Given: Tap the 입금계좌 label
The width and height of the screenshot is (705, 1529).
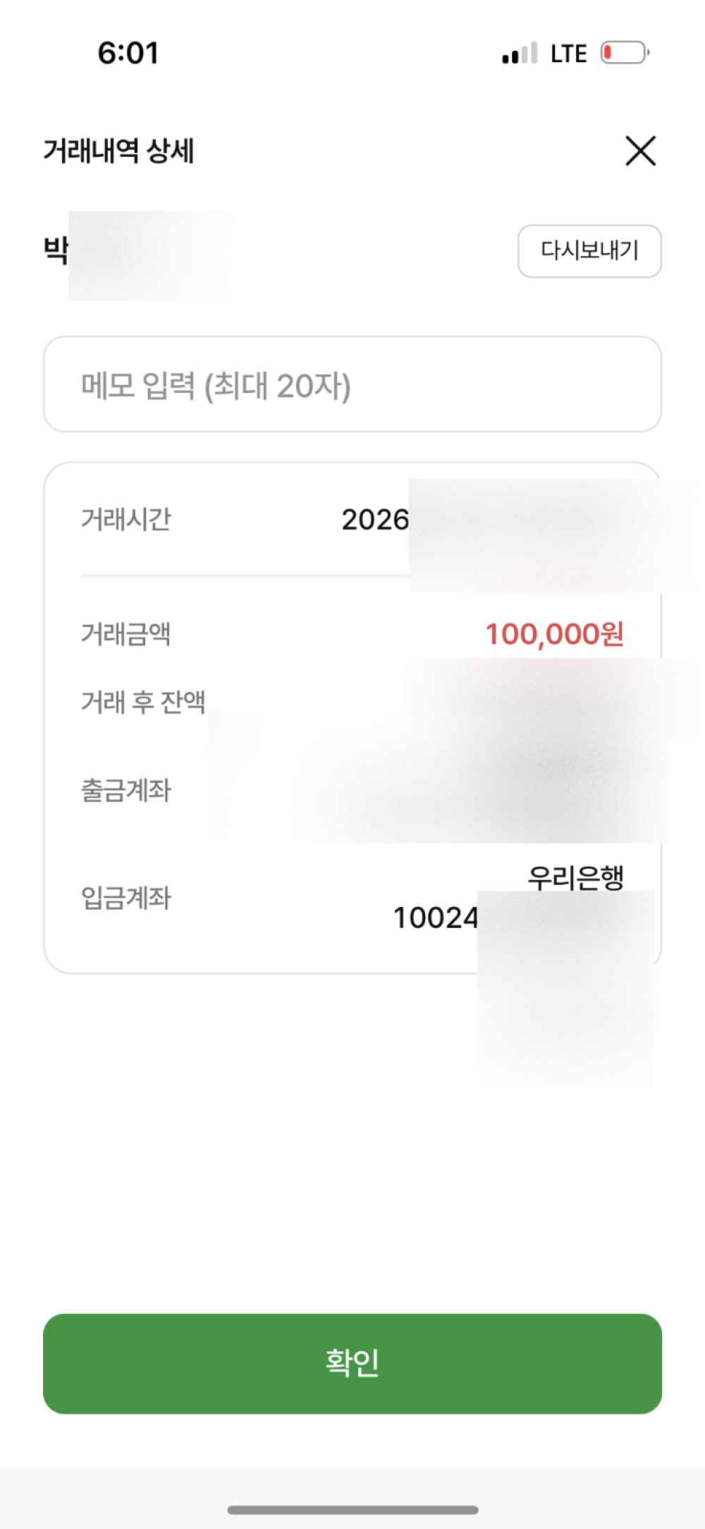Looking at the screenshot, I should pyautogui.click(x=126, y=898).
